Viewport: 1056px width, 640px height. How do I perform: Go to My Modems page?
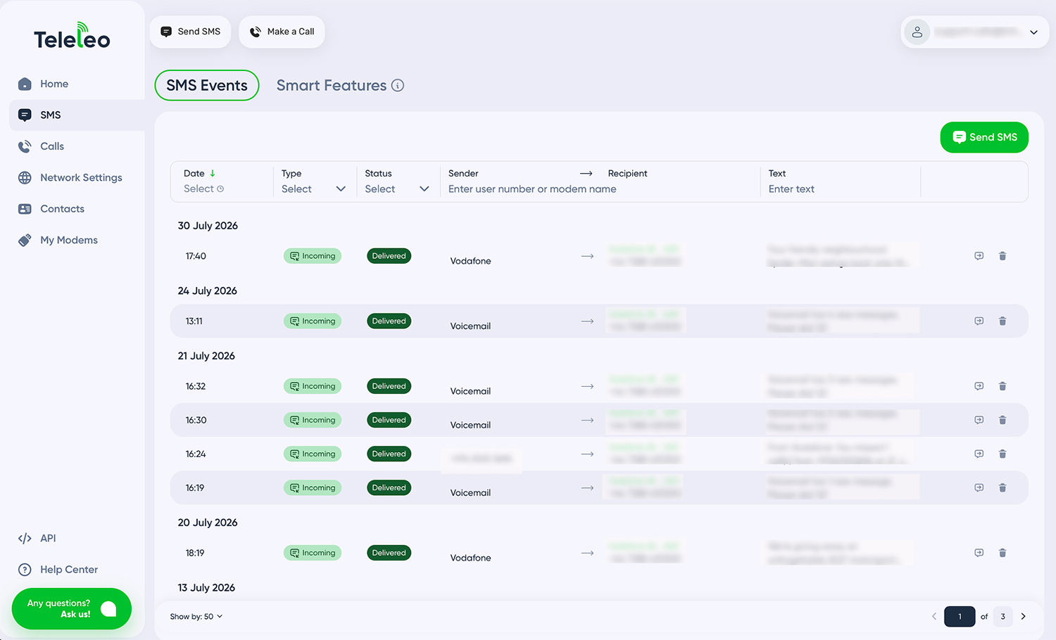(69, 240)
